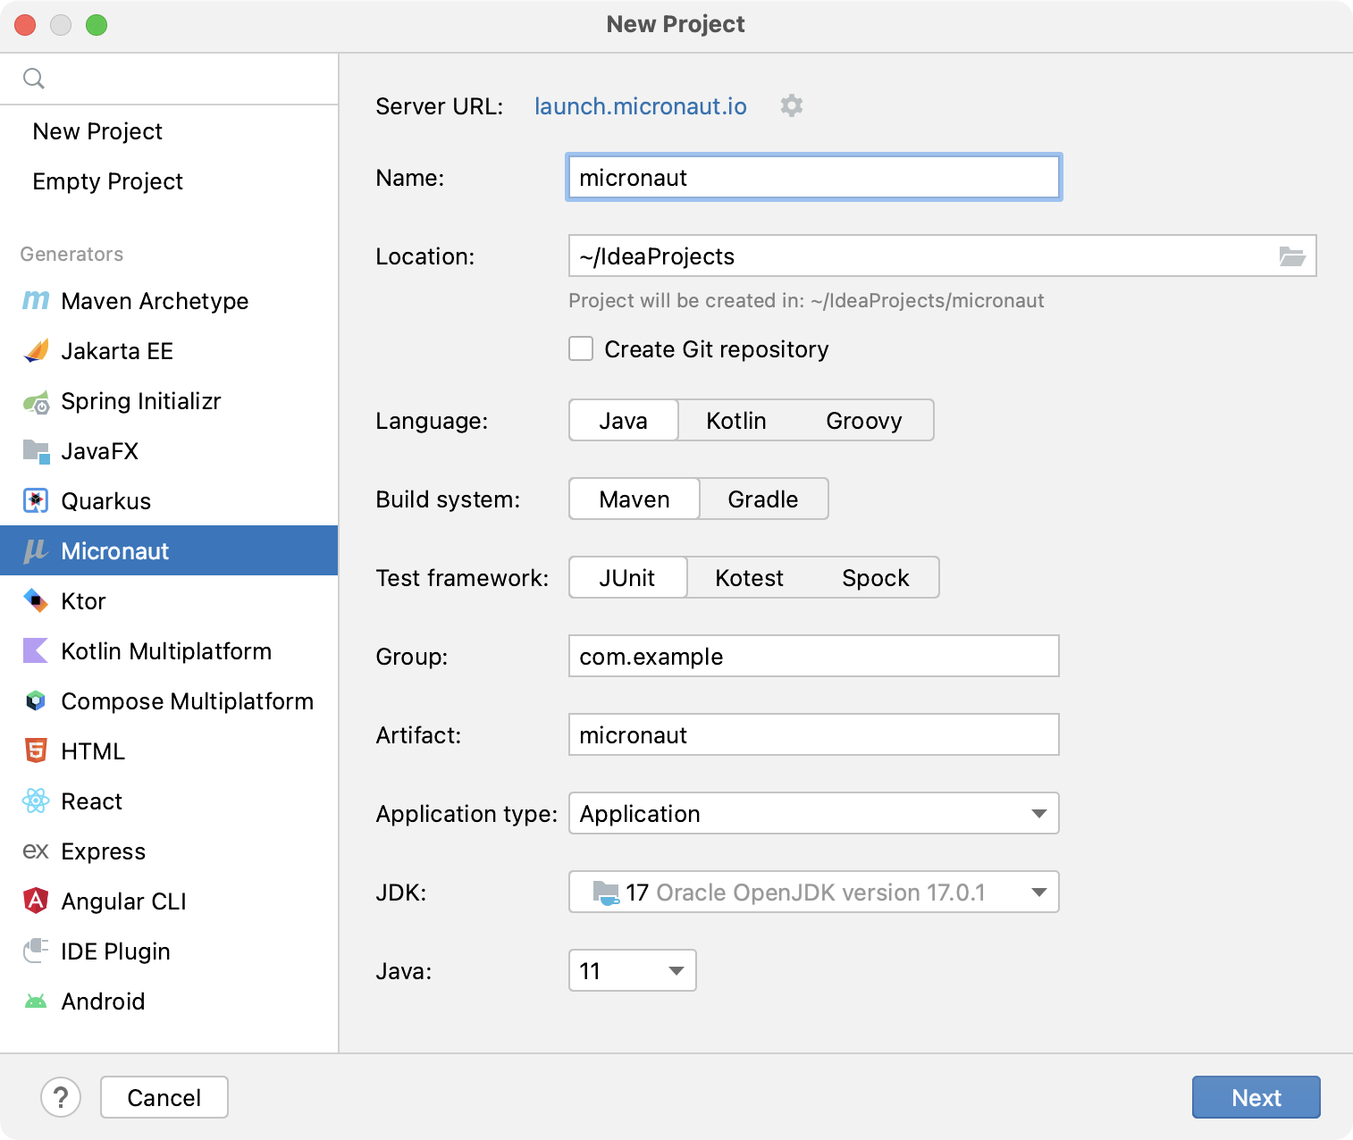This screenshot has width=1353, height=1140.
Task: Open help with question mark button
Action: coord(61,1097)
